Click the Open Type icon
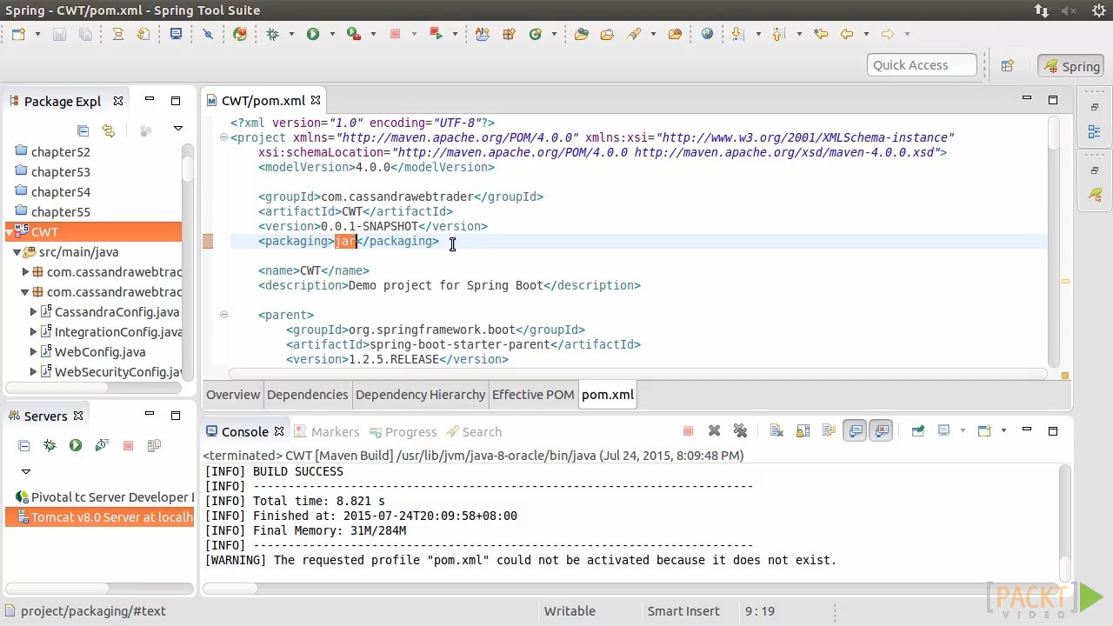This screenshot has width=1113, height=626. click(x=582, y=34)
